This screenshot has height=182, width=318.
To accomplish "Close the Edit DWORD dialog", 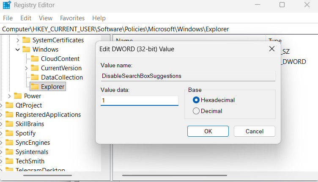I will coord(272,49).
